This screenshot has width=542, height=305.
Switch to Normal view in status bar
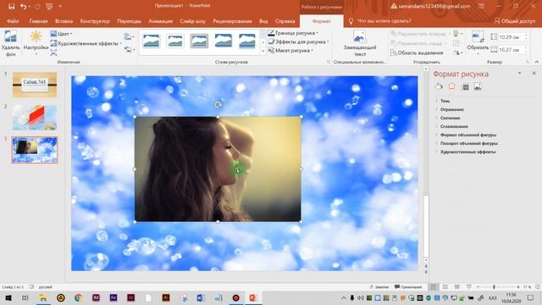pyautogui.click(x=433, y=287)
